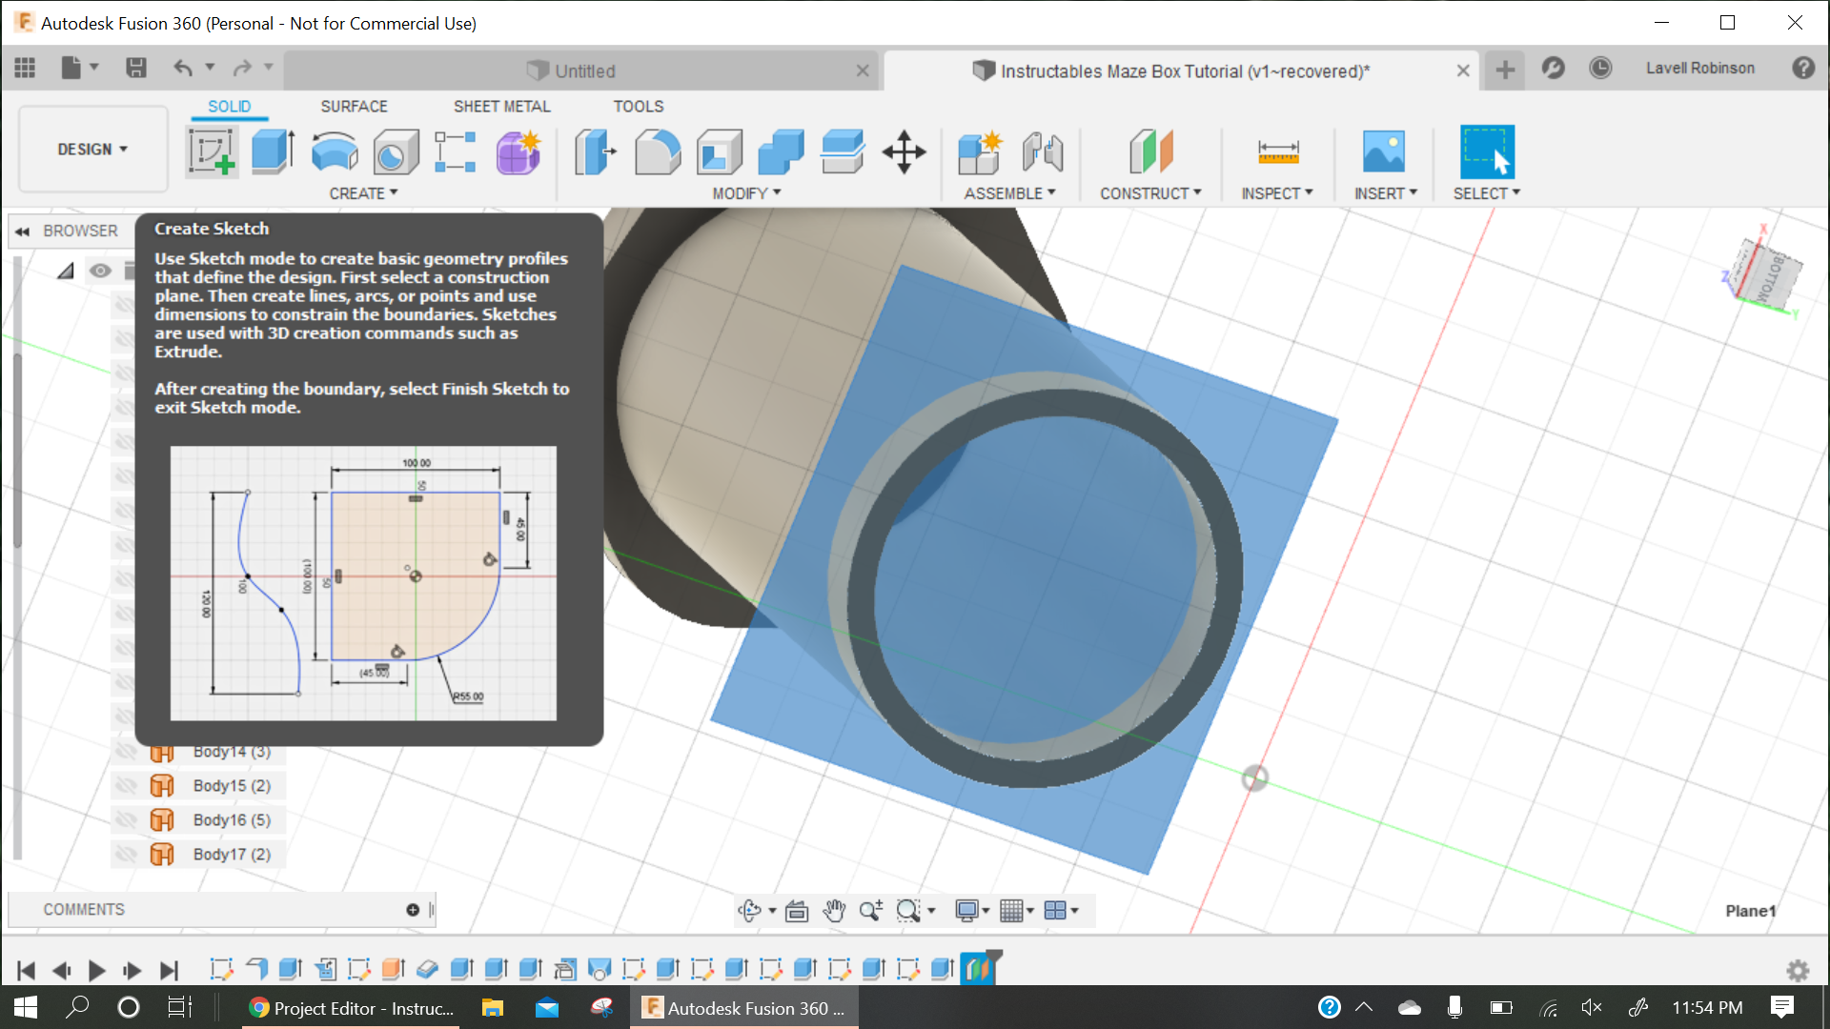Switch to the SHEET METAL tab
The height and width of the screenshot is (1029, 1830).
point(501,107)
